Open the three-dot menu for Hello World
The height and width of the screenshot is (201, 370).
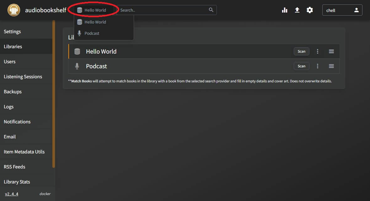coord(317,51)
